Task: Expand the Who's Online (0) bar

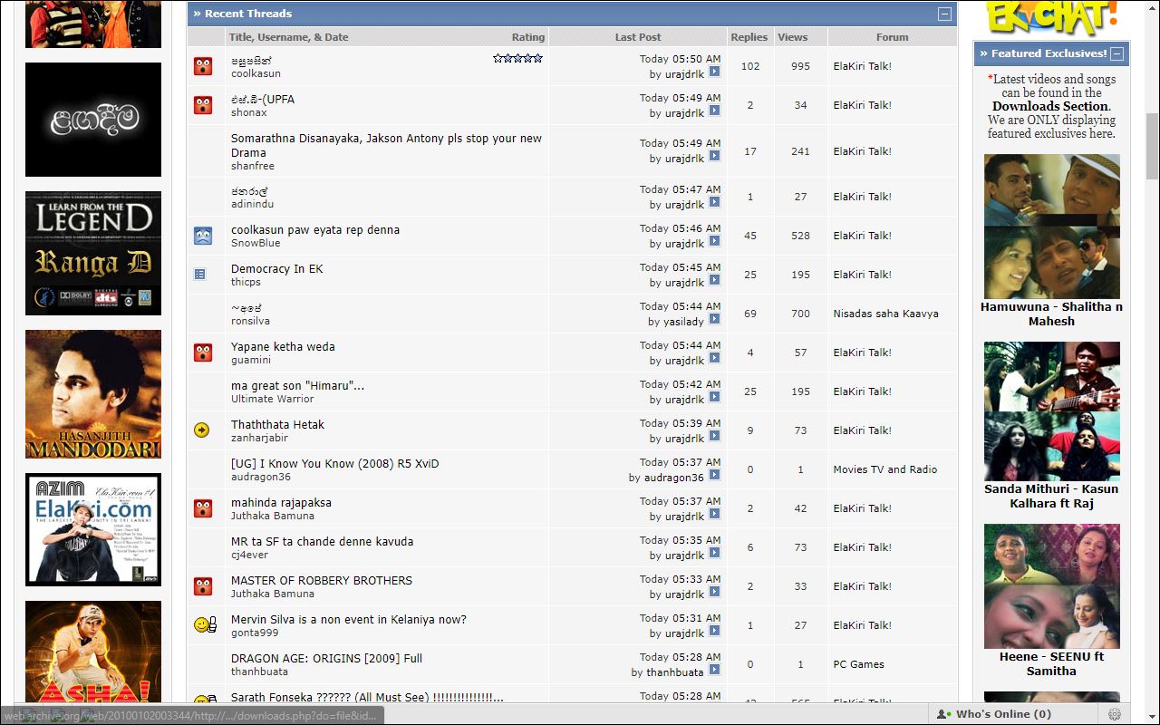Action: click(995, 714)
